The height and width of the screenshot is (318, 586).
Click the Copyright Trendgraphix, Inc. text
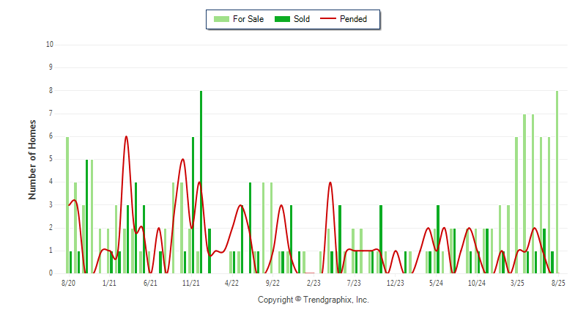pyautogui.click(x=314, y=300)
